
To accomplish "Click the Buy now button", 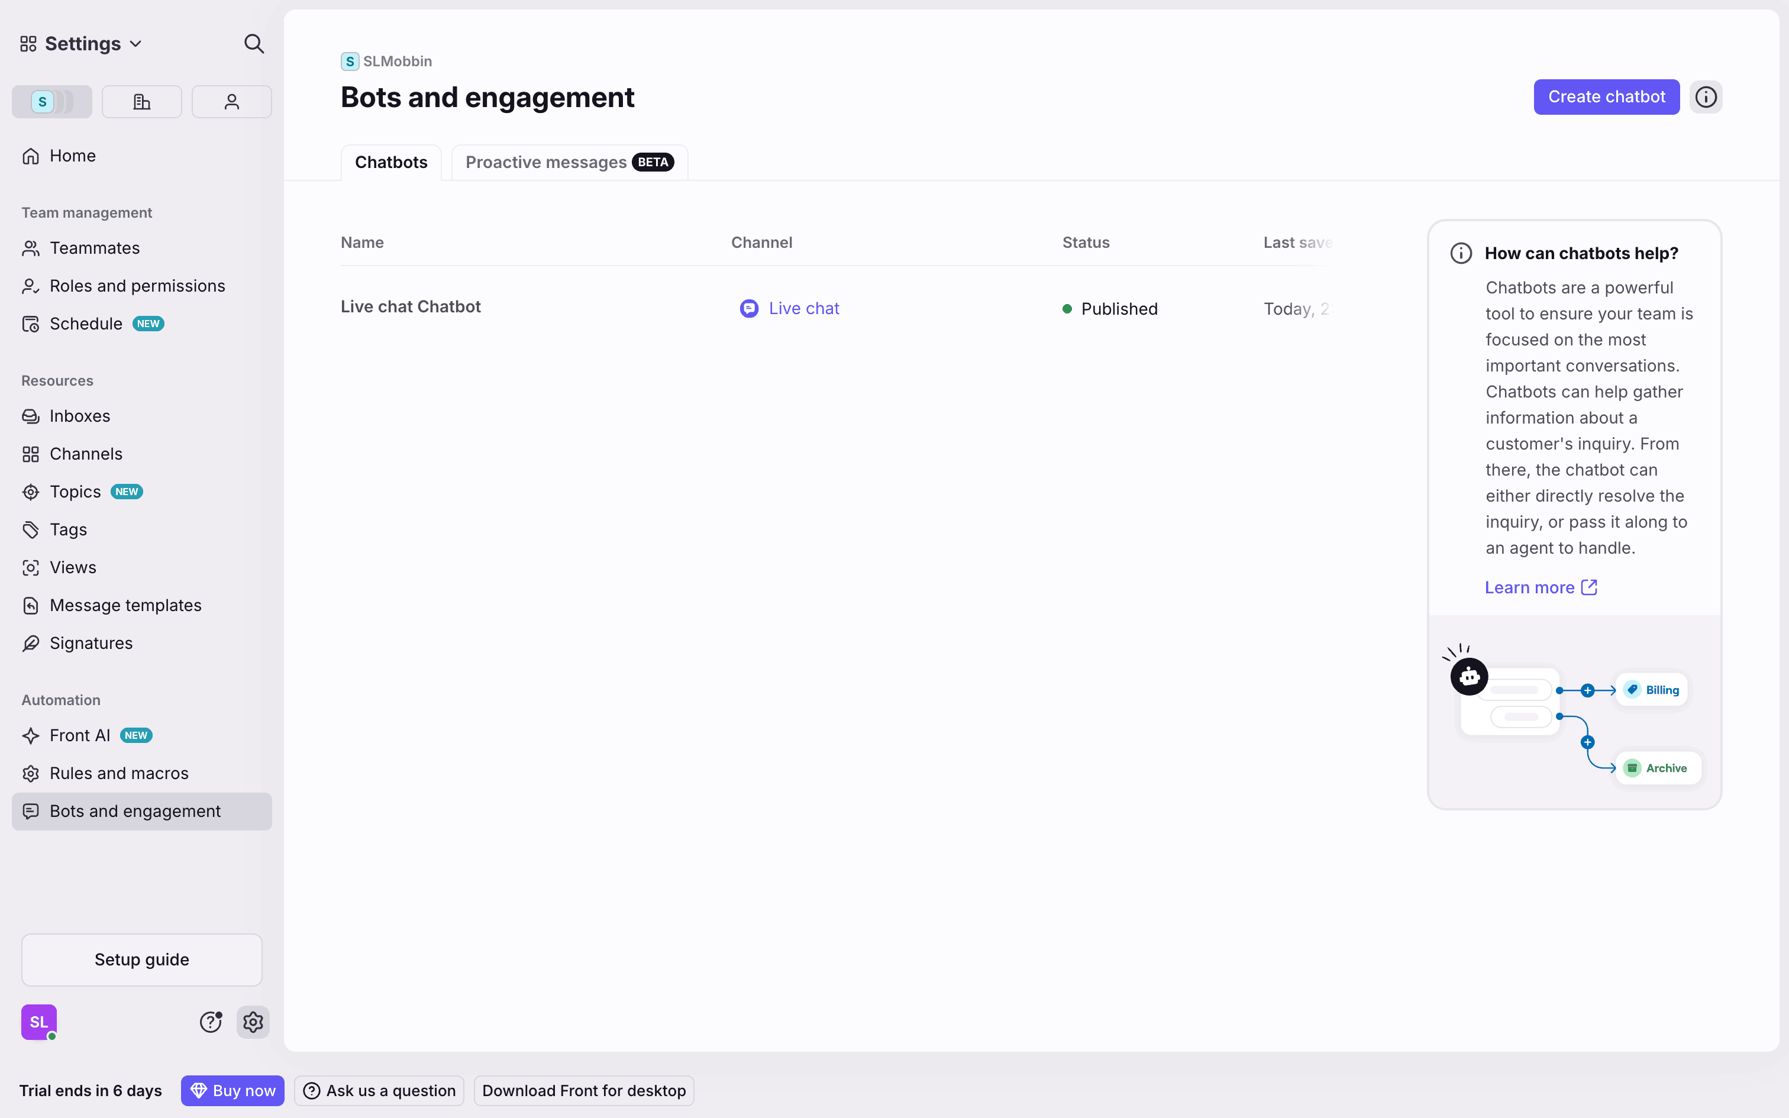I will click(233, 1091).
